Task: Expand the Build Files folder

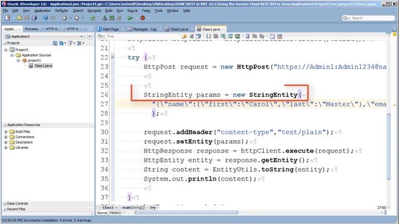Action: (6, 132)
